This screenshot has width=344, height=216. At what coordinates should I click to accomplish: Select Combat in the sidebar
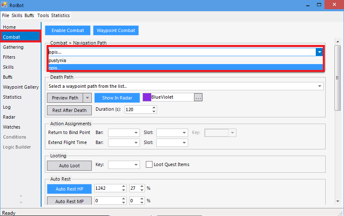(20, 37)
